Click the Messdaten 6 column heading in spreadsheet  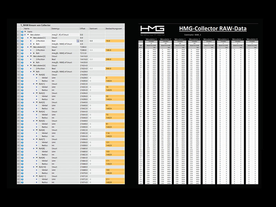click(x=223, y=39)
